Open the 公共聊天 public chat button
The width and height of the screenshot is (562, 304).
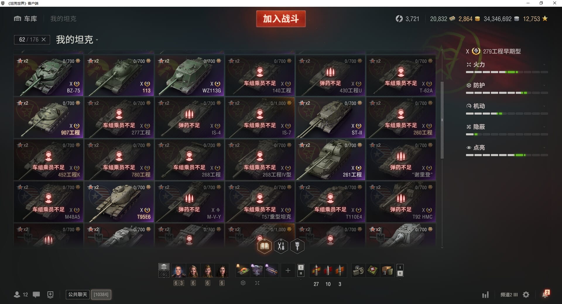pyautogui.click(x=78, y=294)
